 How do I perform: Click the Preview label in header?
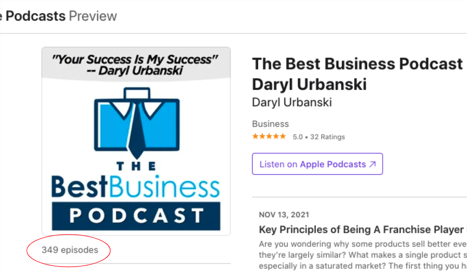click(x=93, y=16)
